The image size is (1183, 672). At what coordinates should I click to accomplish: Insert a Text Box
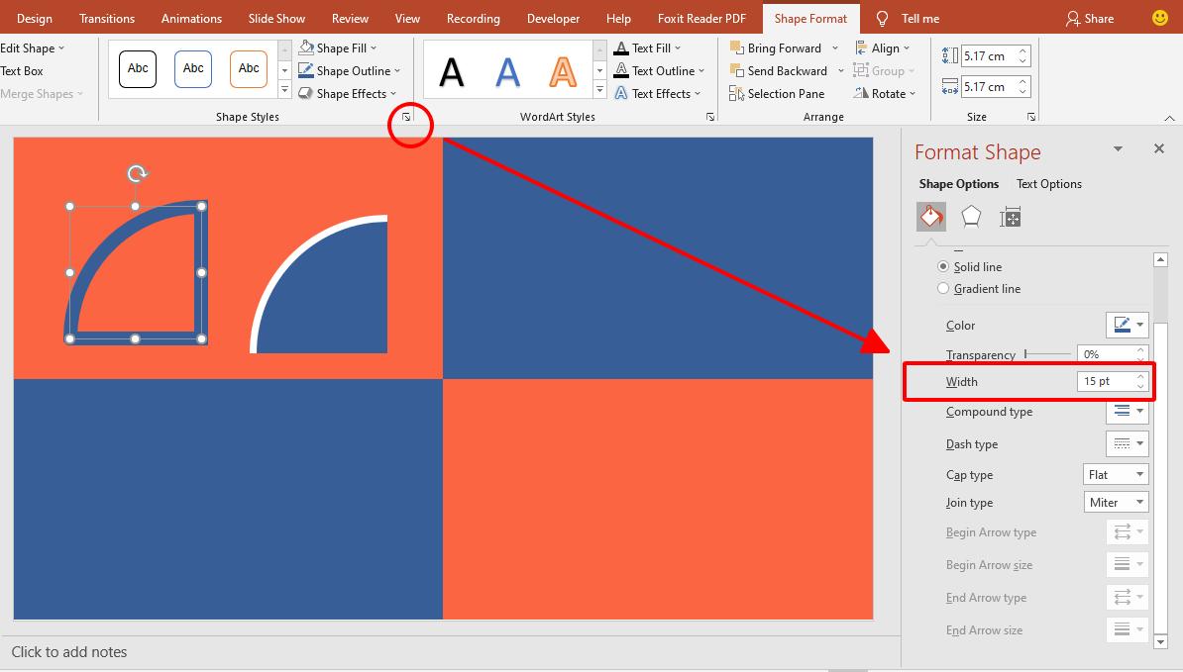click(22, 70)
